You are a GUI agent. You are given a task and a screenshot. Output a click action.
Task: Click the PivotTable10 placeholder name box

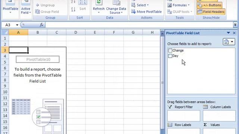pos(38,60)
